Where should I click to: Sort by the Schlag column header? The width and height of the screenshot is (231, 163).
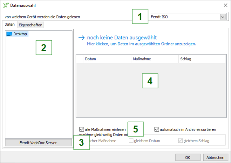click(x=200, y=59)
